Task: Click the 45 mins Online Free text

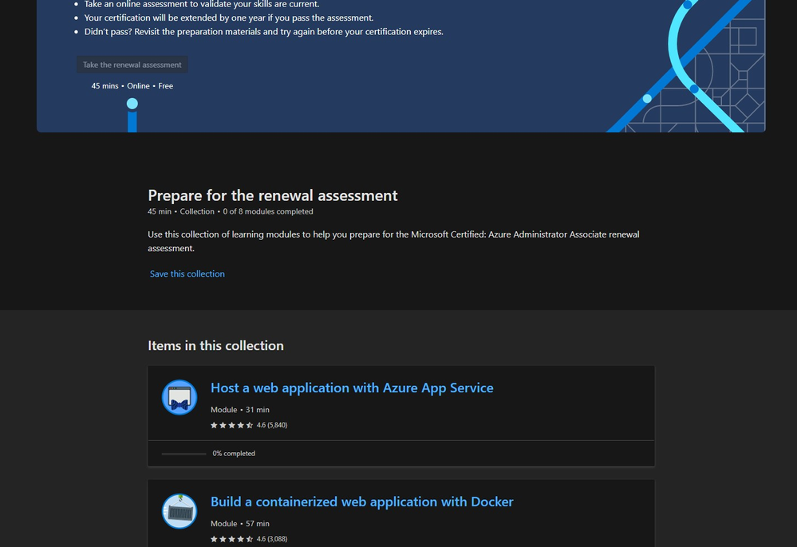Action: click(x=132, y=86)
